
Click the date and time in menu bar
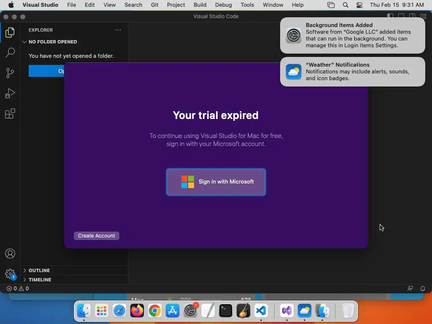pyautogui.click(x=397, y=5)
